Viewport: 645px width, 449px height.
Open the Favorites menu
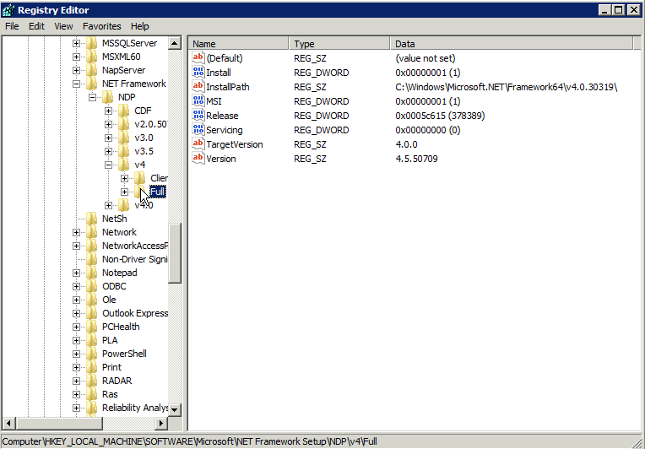[x=101, y=26]
